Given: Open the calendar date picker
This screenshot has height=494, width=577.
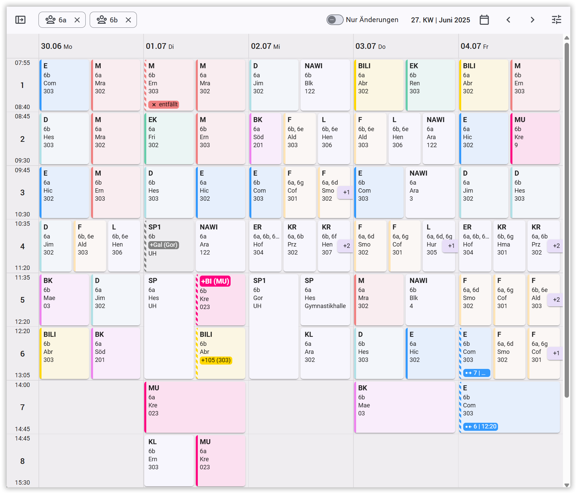Looking at the screenshot, I should [x=484, y=20].
